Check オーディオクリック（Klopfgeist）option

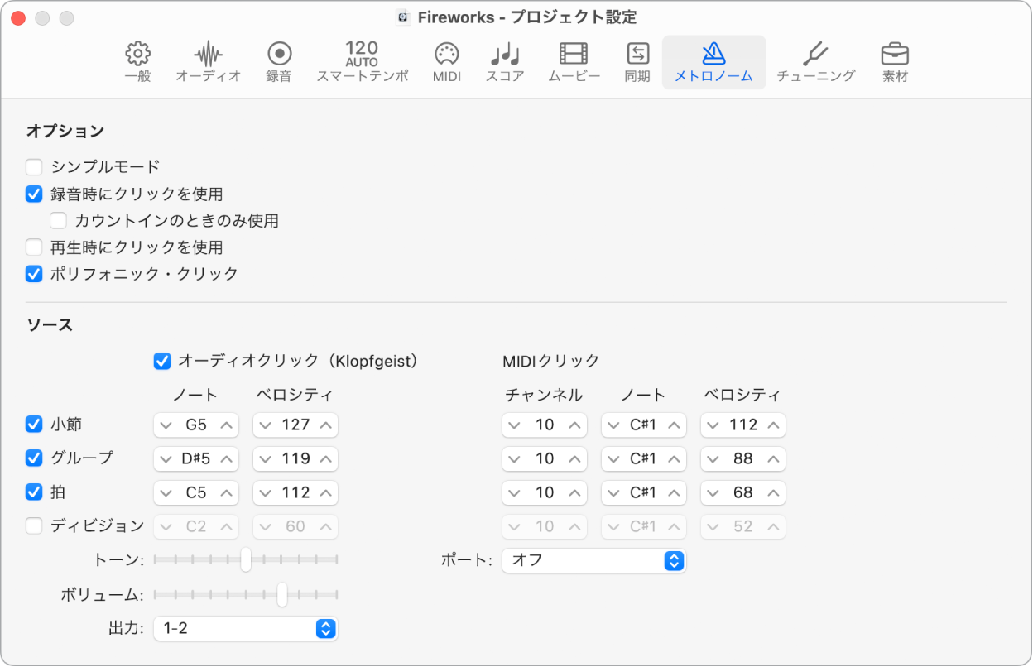pos(161,360)
